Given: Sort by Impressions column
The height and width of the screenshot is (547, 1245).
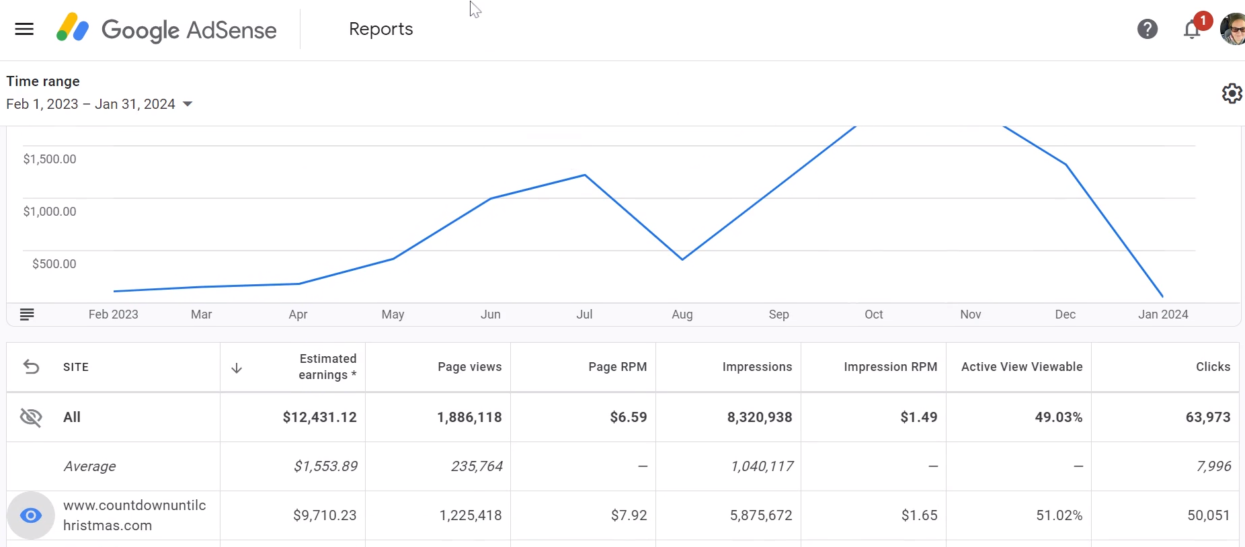Looking at the screenshot, I should (757, 367).
